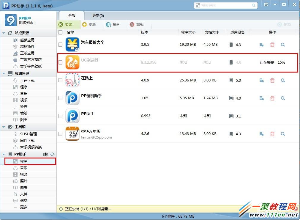Uninstall 汽车报价大全 via its trash icon
This screenshot has width=300, height=220.
point(272,45)
